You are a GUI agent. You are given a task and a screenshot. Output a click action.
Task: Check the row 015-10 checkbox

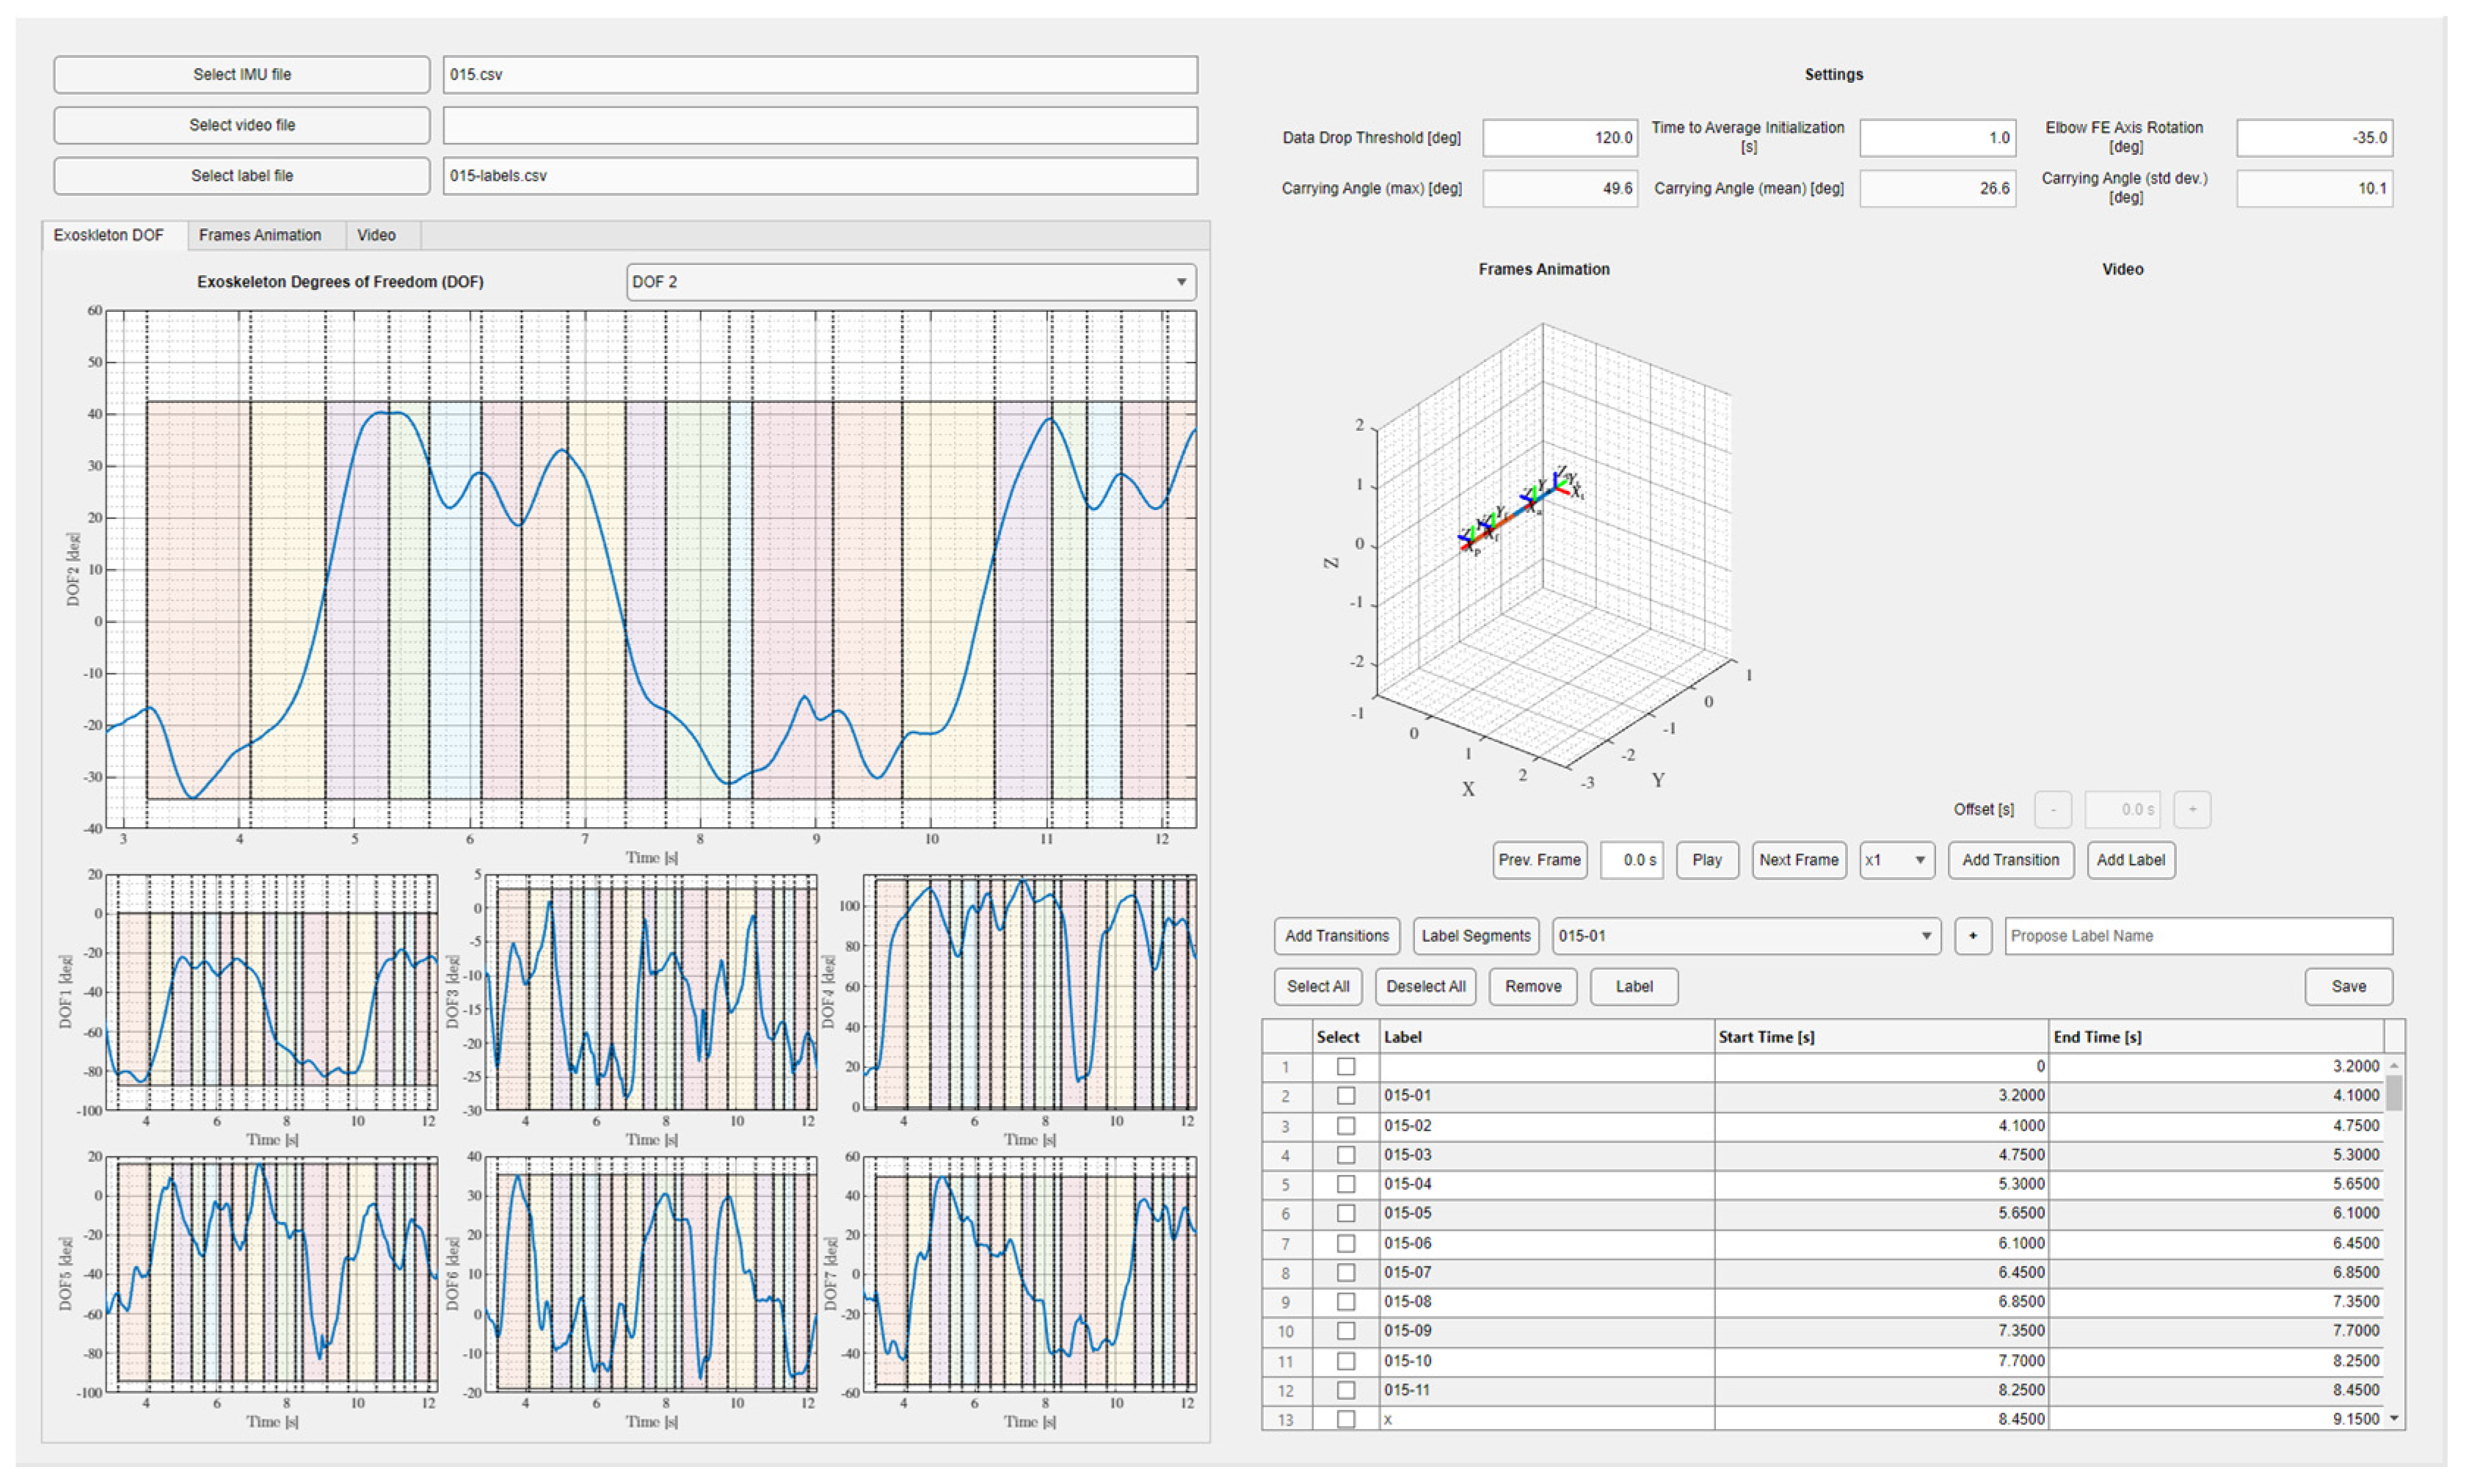click(1345, 1361)
